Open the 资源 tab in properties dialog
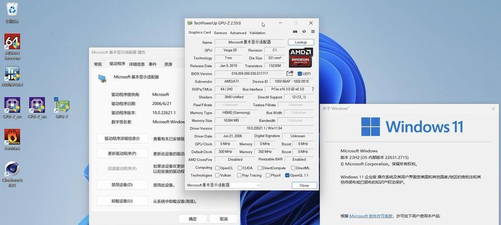This screenshot has width=501, height=225. 168,64
